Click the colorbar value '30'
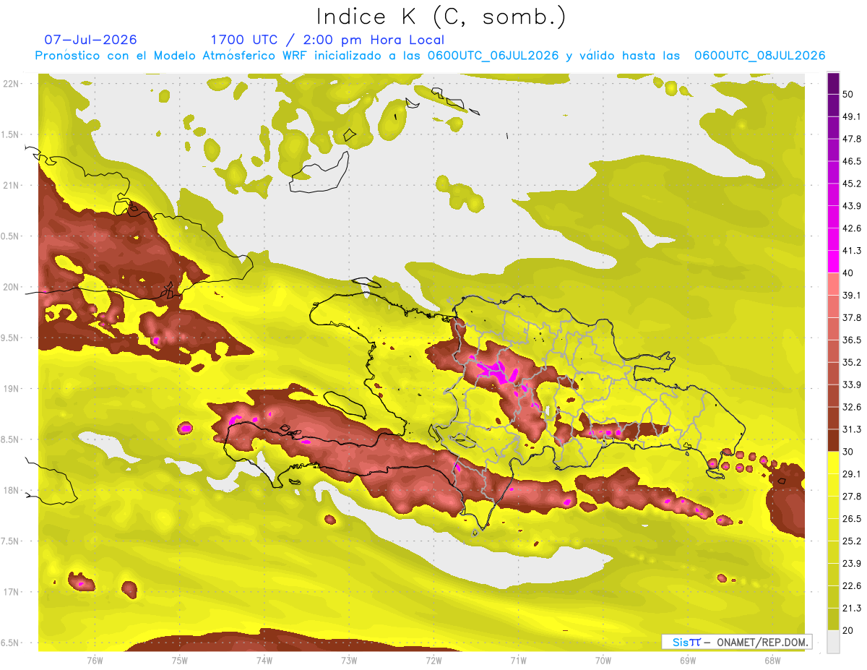Image resolution: width=867 pixels, height=670 pixels. 848,452
